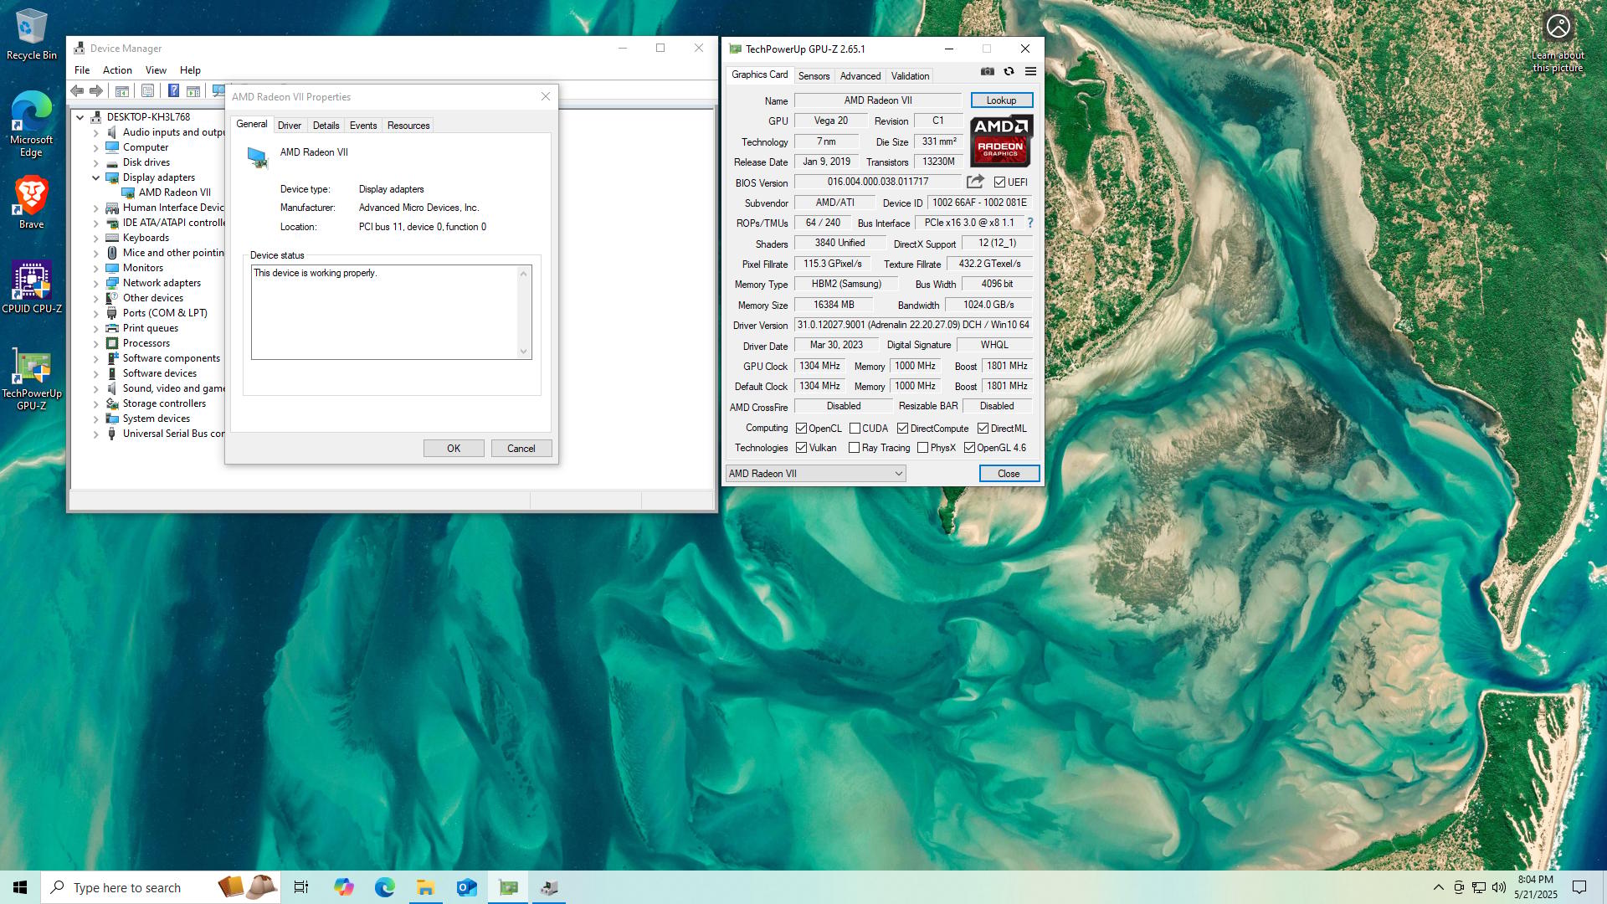Viewport: 1607px width, 904px height.
Task: Open the AMD Radeon VII GPU selector dropdown
Action: [815, 474]
